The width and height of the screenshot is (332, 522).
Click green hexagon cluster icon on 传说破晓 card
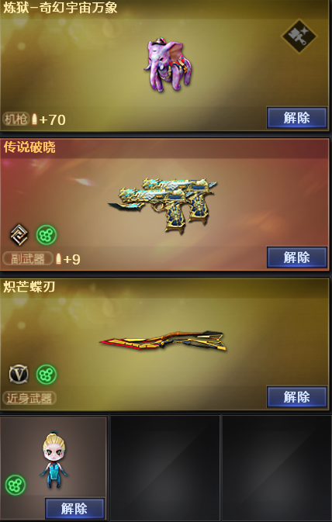tap(47, 235)
